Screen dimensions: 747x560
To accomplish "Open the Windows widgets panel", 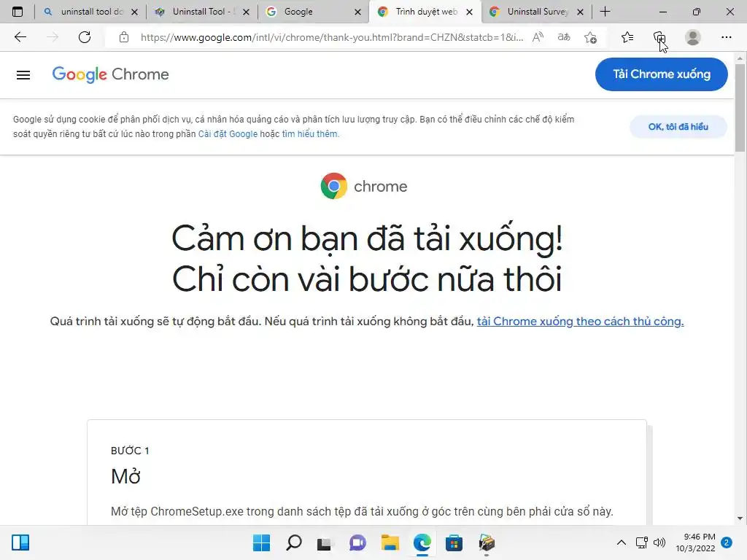I will [20, 542].
